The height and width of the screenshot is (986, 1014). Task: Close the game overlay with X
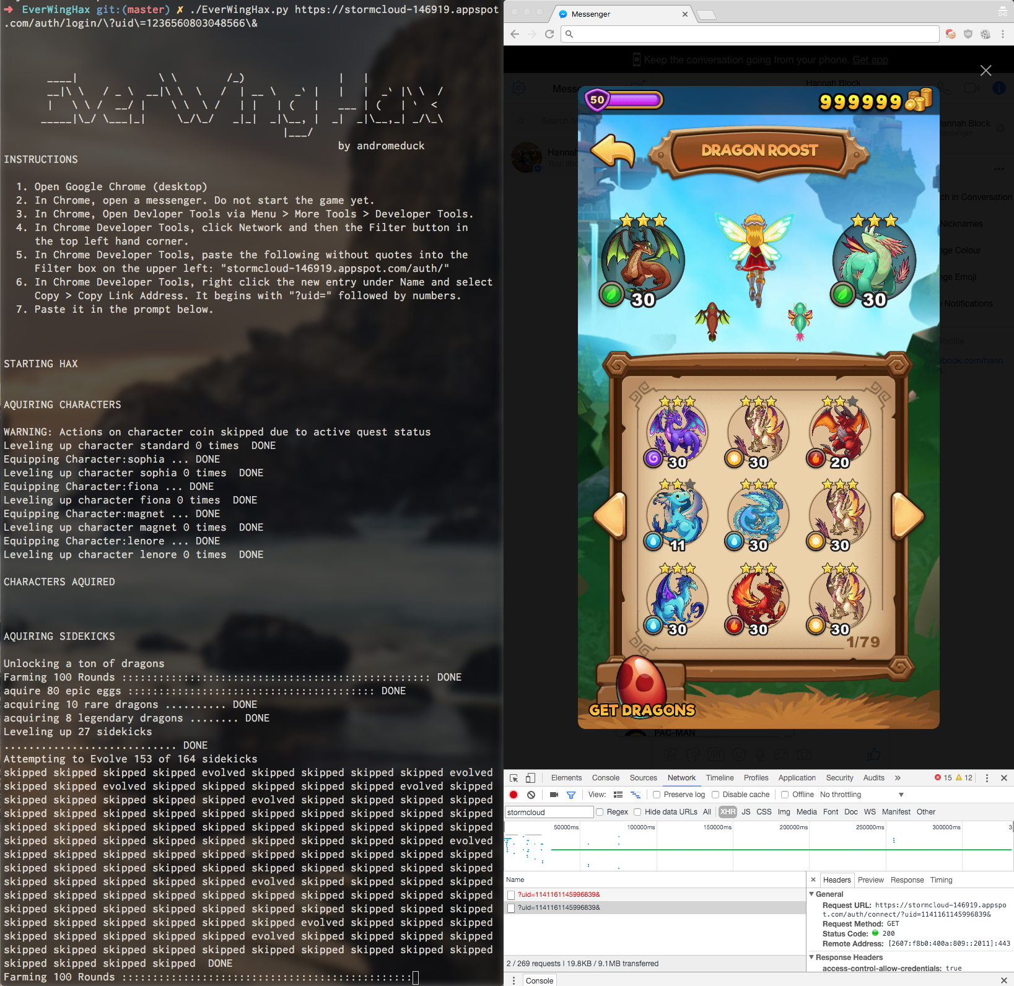coord(986,71)
